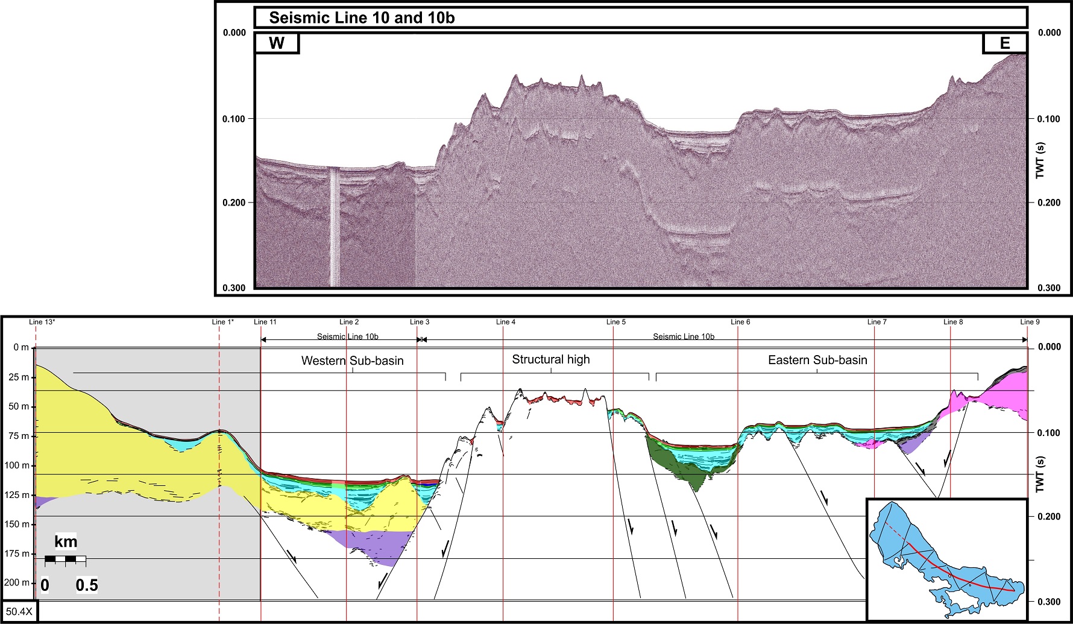Select the Line 13* marker label
This screenshot has width=1073, height=624.
pos(42,322)
